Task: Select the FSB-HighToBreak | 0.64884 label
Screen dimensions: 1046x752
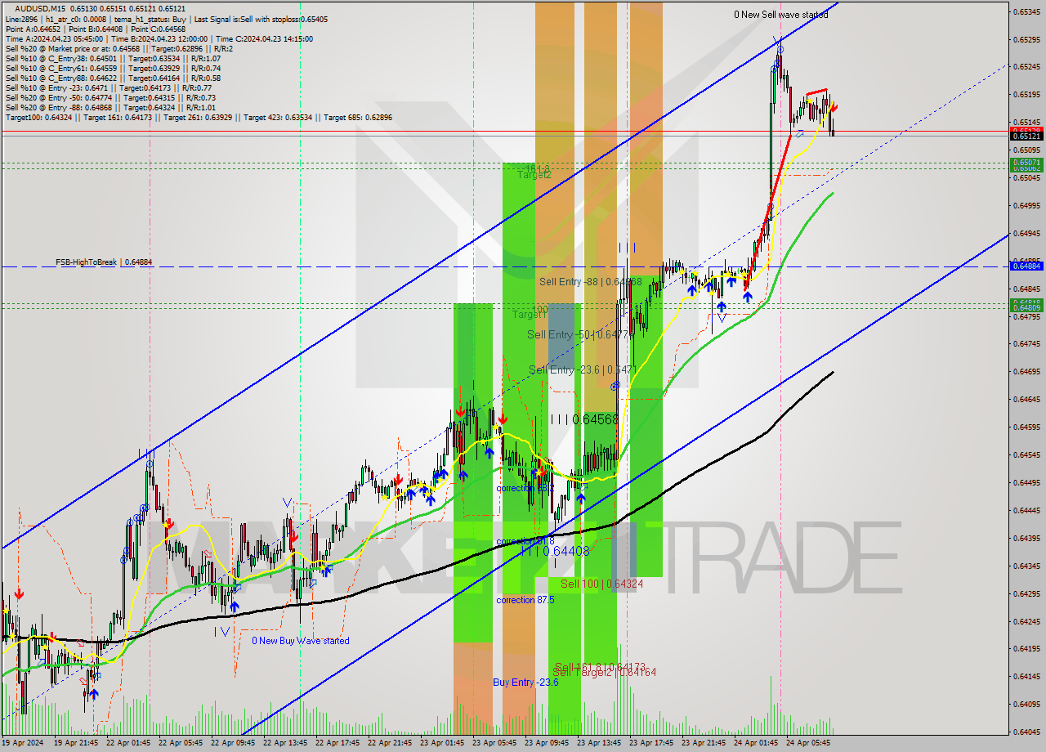Action: point(104,262)
